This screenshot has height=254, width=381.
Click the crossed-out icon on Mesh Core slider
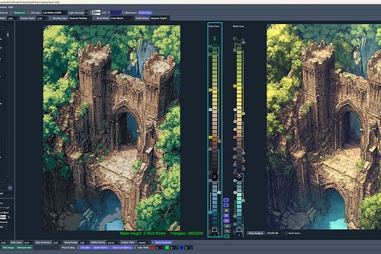[x=239, y=175]
